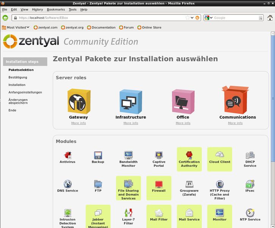Open the Tools menu
The image size is (275, 228).
[72, 9]
